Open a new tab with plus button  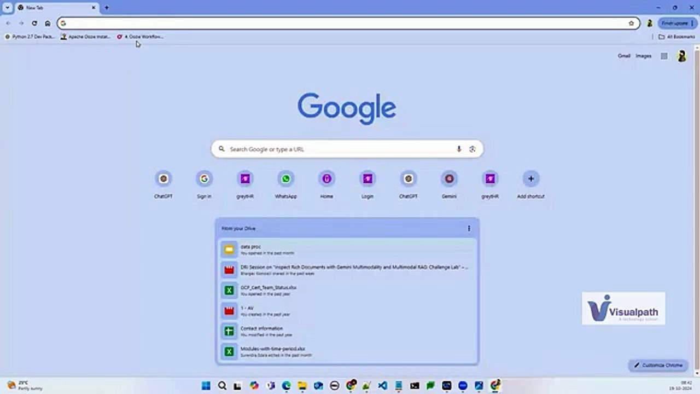[107, 8]
